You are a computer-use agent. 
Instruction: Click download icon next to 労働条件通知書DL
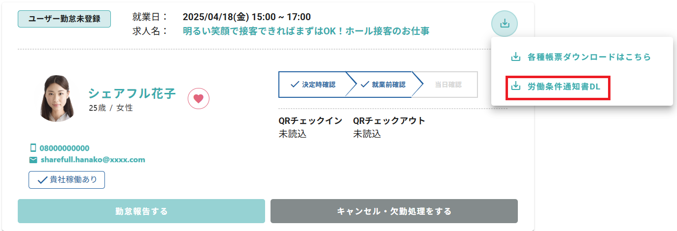coord(515,87)
